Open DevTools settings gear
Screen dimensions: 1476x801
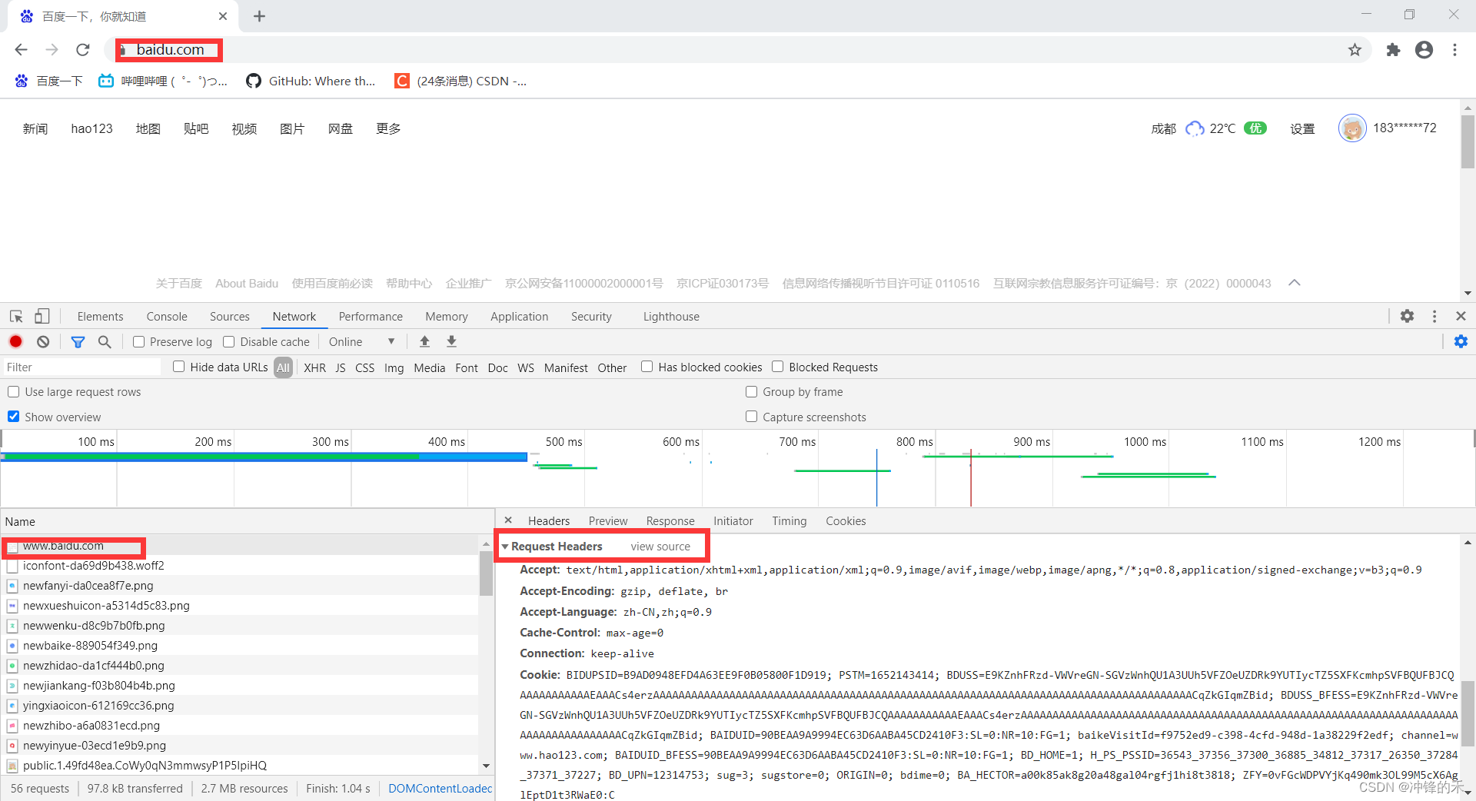pos(1407,316)
